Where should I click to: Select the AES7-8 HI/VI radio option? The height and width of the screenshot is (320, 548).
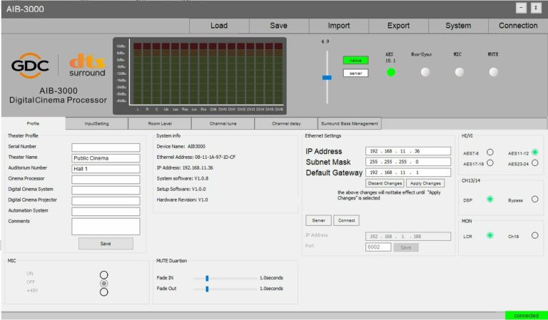click(490, 152)
